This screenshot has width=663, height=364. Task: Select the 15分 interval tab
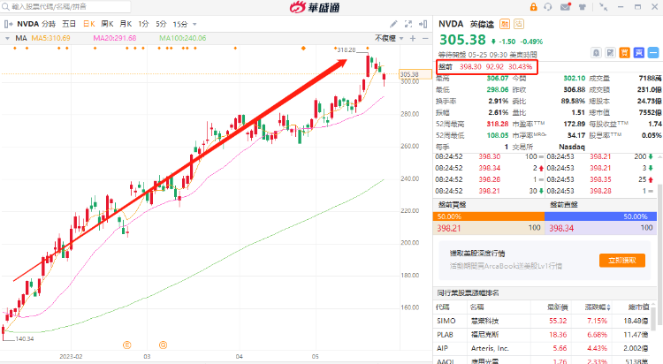point(180,24)
